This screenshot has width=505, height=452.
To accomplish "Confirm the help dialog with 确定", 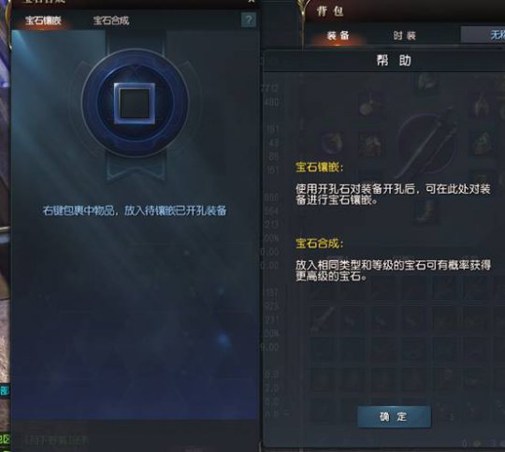I will point(394,416).
